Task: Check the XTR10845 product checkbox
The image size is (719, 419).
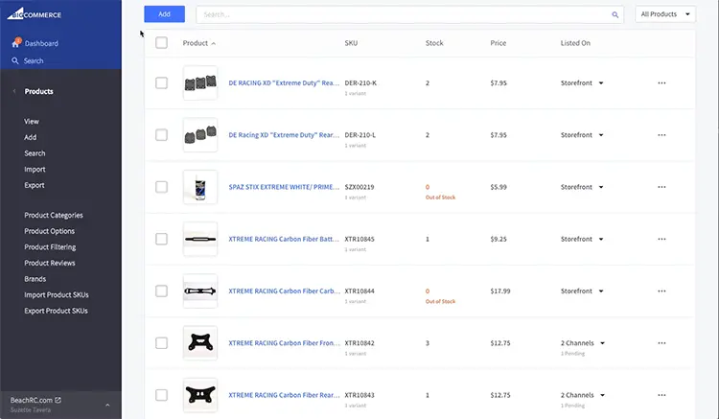Action: pos(161,239)
